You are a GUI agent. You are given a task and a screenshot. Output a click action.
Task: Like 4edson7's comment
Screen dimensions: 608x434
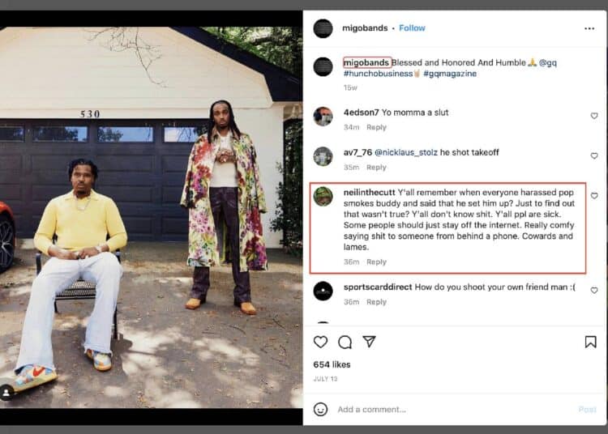[x=593, y=116]
